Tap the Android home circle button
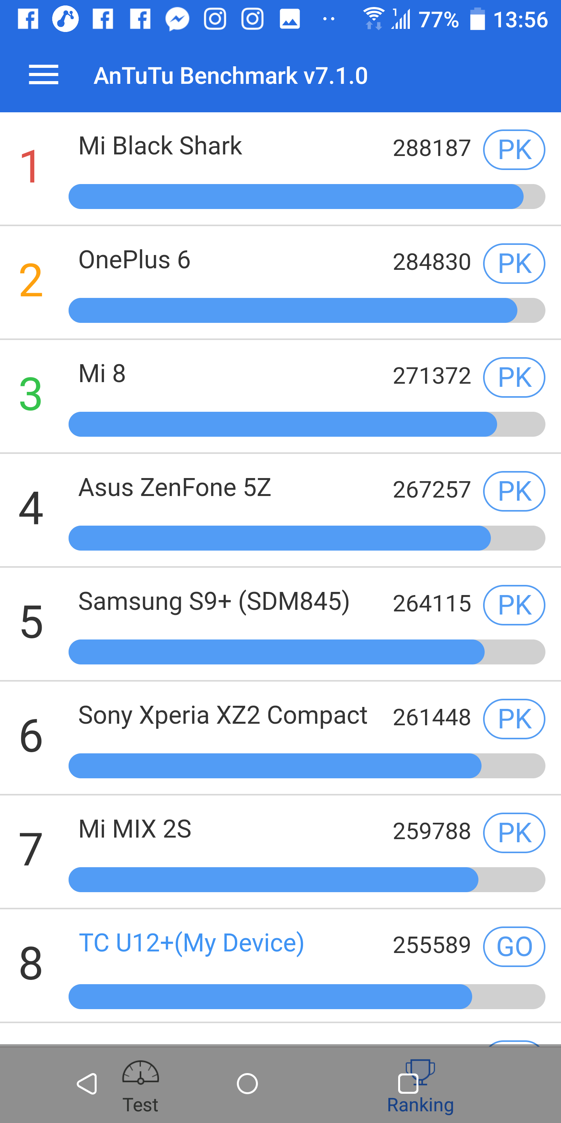Image resolution: width=561 pixels, height=1123 pixels. 247,1083
